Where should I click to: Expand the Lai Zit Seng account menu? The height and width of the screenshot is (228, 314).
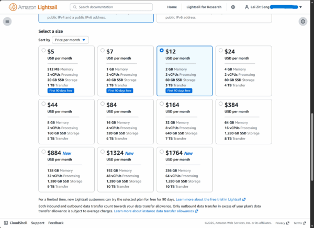tap(275, 7)
